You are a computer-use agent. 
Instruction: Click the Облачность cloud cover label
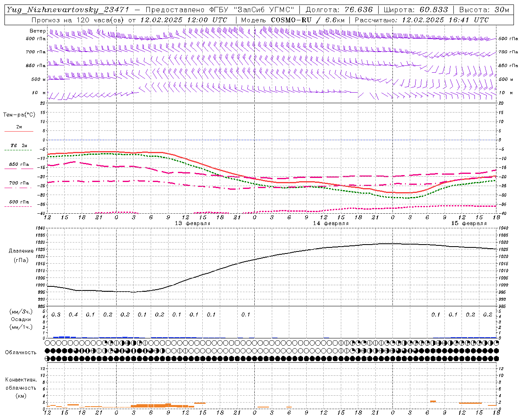(21, 353)
